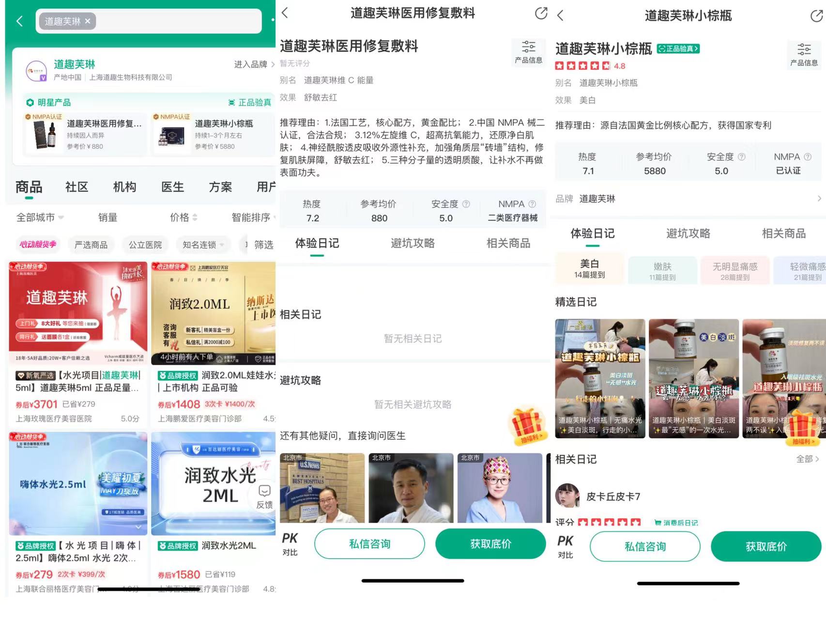This screenshot has width=826, height=620.
Task: Switch to 避坑攻略 tab on 小棕瓶 page
Action: tap(688, 233)
